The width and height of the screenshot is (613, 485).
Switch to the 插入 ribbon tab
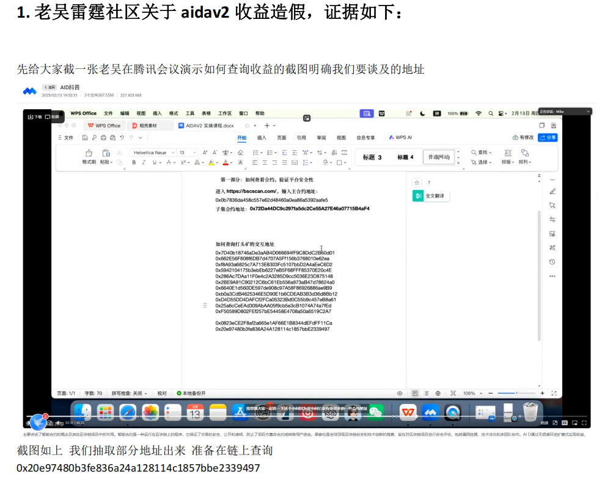(x=262, y=138)
